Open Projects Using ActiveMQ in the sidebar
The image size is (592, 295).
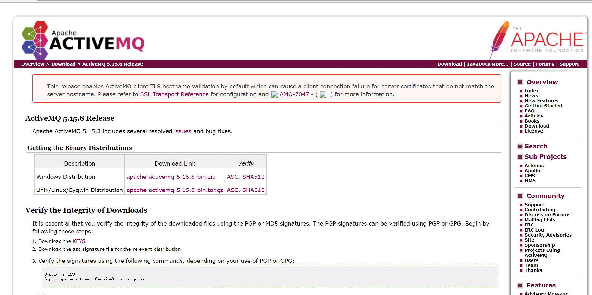(x=542, y=253)
